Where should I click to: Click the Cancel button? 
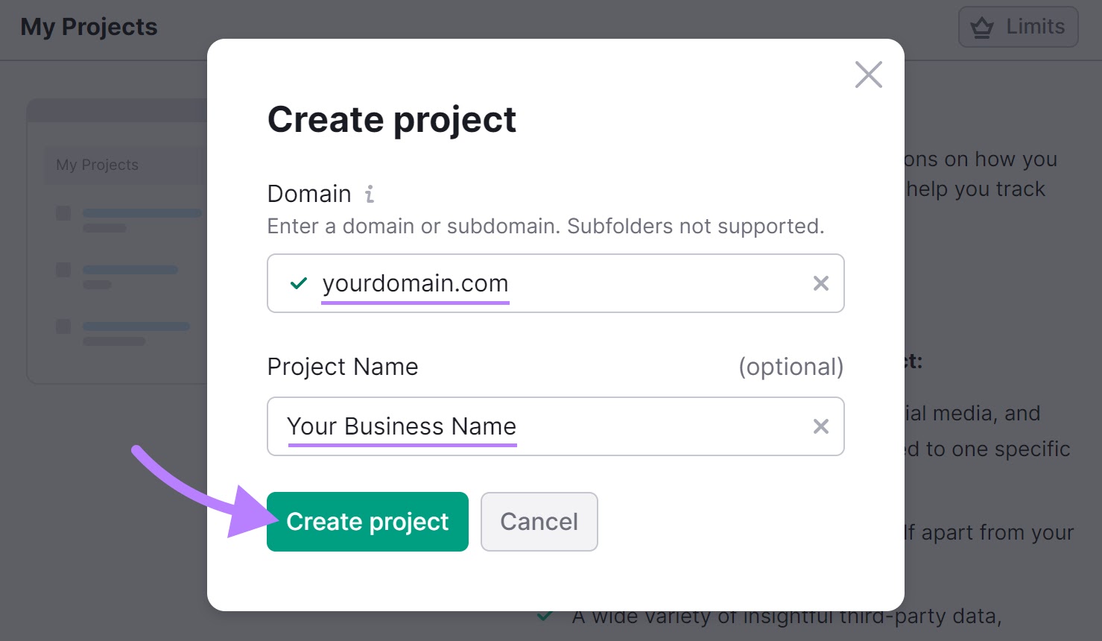coord(539,522)
